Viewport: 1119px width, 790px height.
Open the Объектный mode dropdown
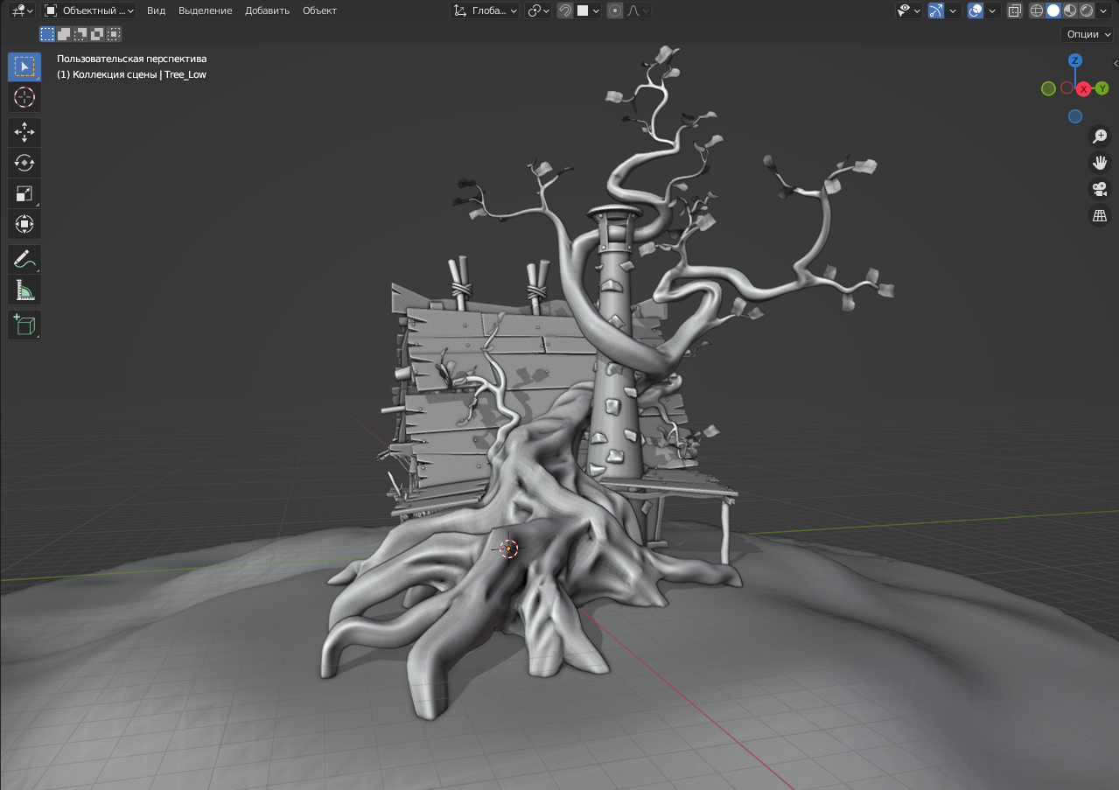click(x=88, y=10)
